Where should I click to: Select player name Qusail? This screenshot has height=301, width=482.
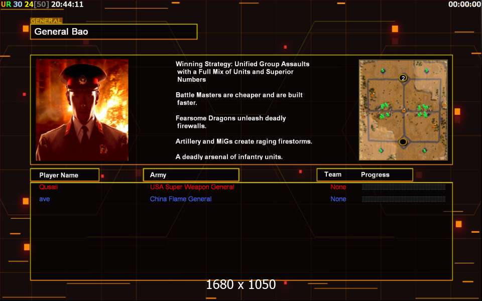point(48,187)
